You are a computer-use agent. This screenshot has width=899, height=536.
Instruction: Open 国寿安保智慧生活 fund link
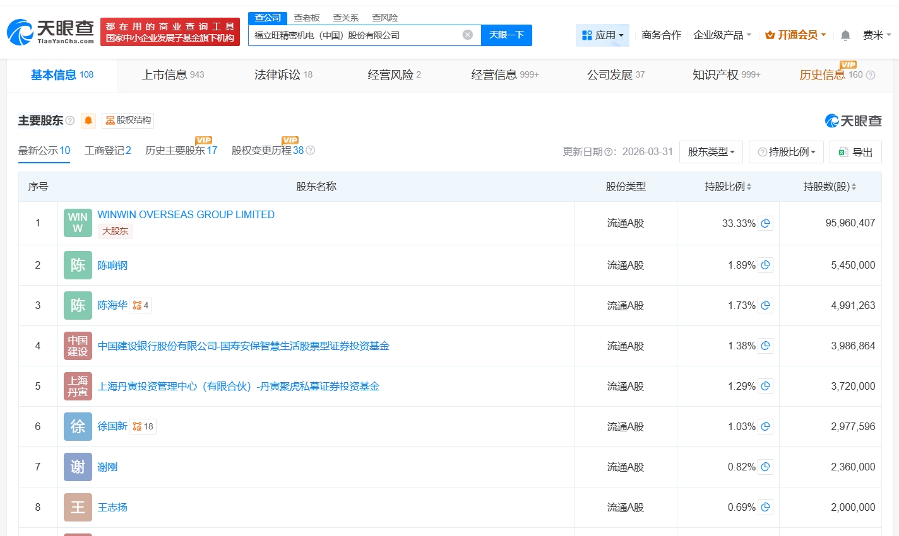coord(244,346)
